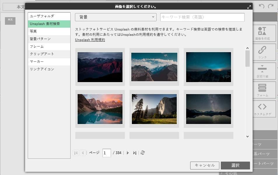Image resolution: width=278 pixels, height=175 pixels.
Task: Go to the previous page of results
Action: point(83,153)
